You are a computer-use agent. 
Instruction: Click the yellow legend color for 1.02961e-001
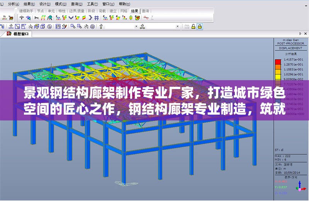[278, 76]
